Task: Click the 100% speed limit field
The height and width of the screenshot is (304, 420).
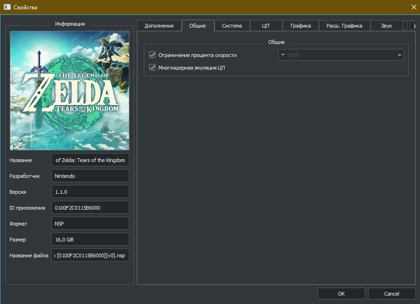Action: [341, 55]
